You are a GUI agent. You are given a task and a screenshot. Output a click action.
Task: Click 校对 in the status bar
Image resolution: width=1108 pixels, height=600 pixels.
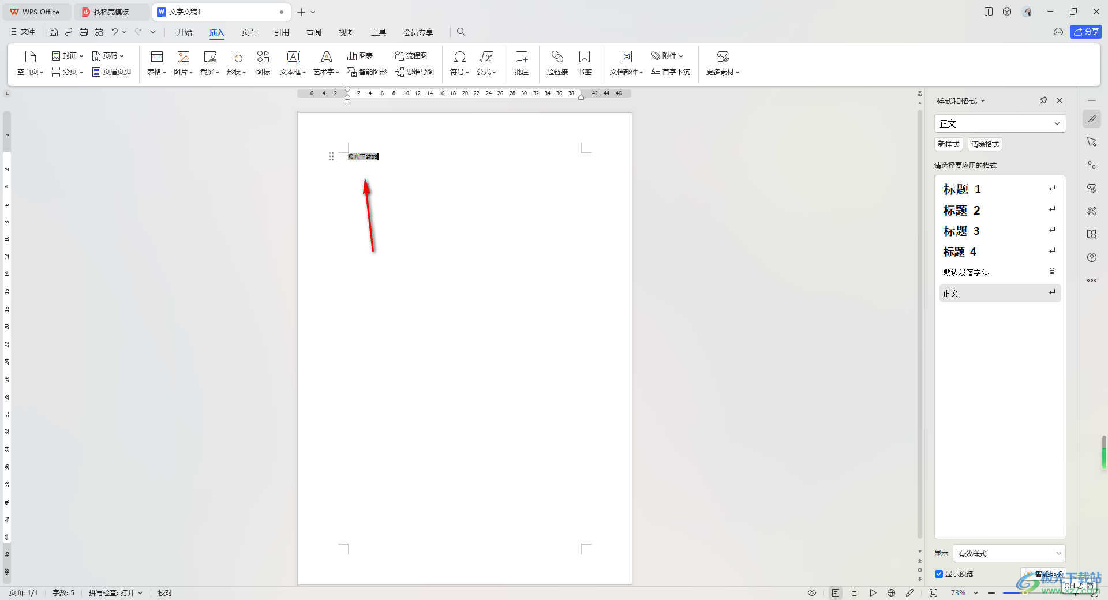165,593
